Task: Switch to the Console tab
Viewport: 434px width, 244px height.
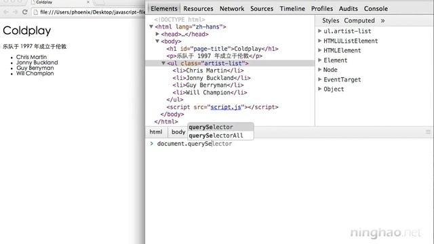Action: [376, 9]
